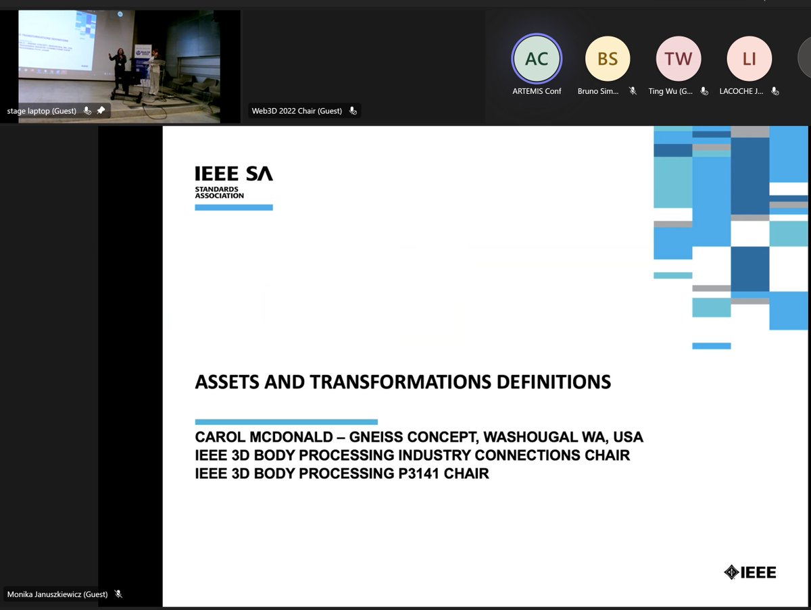Image resolution: width=811 pixels, height=610 pixels.
Task: Click the "Web3D 2022 Chair (Guest)" label
Action: tap(296, 111)
